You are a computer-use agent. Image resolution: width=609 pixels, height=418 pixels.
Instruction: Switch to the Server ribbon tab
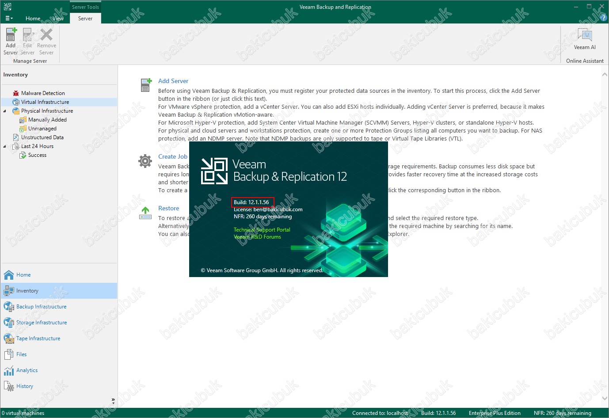pyautogui.click(x=85, y=19)
